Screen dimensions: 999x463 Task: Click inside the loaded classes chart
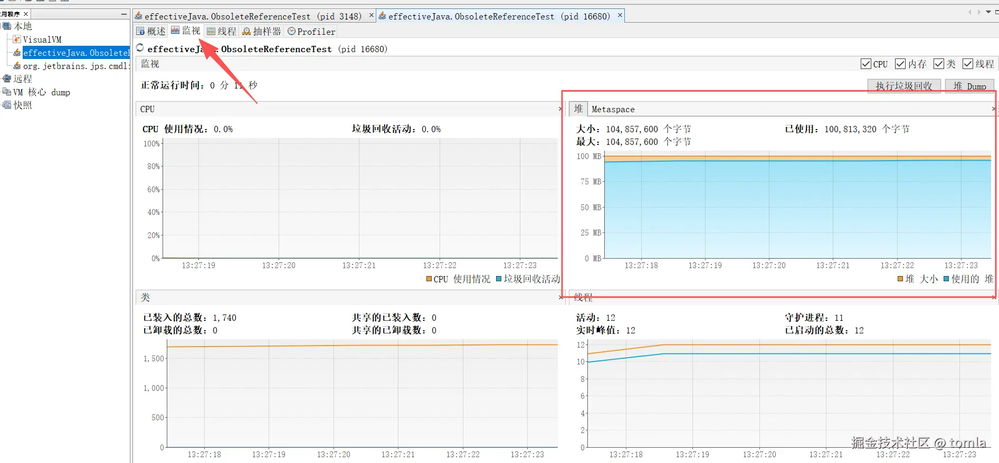point(362,393)
